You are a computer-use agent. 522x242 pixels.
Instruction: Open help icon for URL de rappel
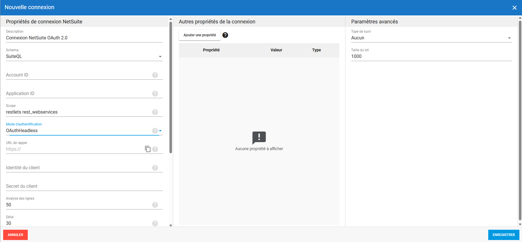click(x=155, y=149)
